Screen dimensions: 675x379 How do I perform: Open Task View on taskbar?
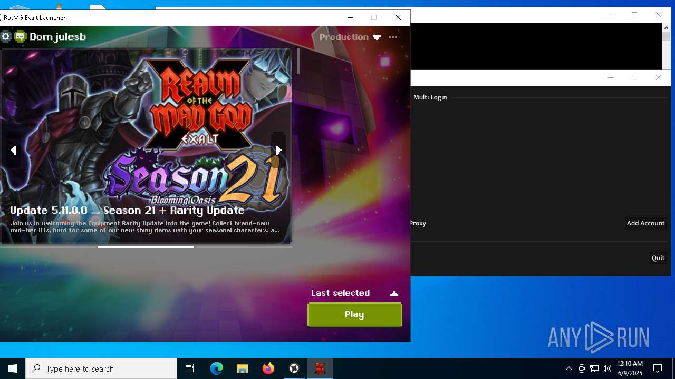pyautogui.click(x=190, y=368)
